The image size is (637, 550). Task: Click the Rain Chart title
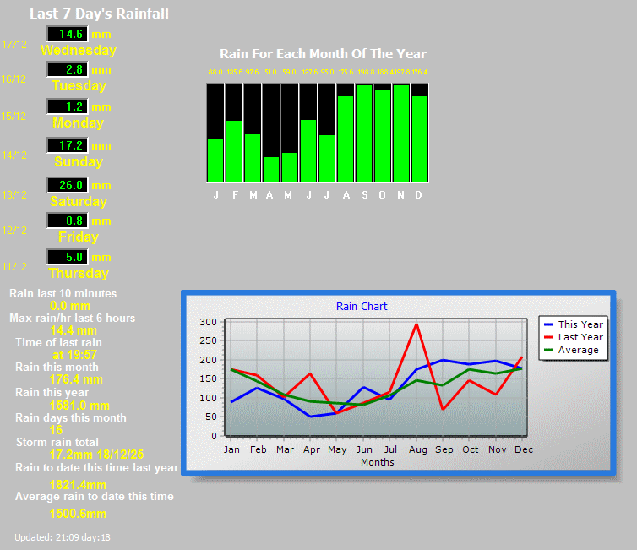click(362, 306)
